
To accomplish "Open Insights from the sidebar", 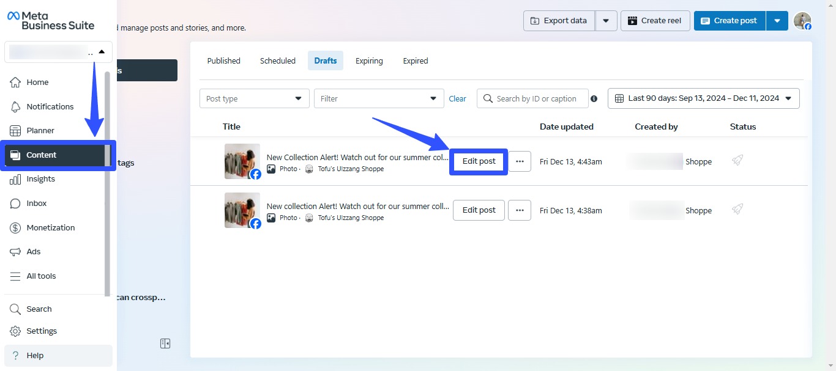I will tap(40, 179).
